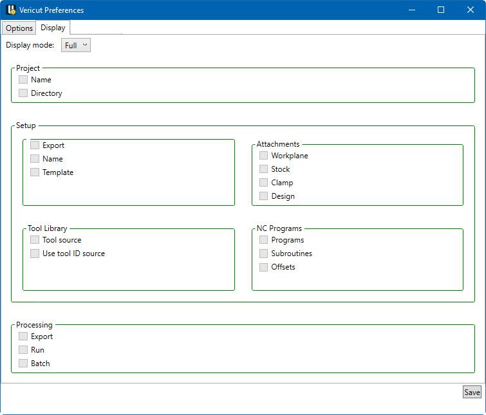
Task: Switch to the Options tab
Action: 19,28
